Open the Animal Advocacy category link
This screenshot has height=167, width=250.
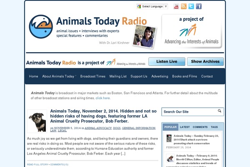tap(98, 128)
